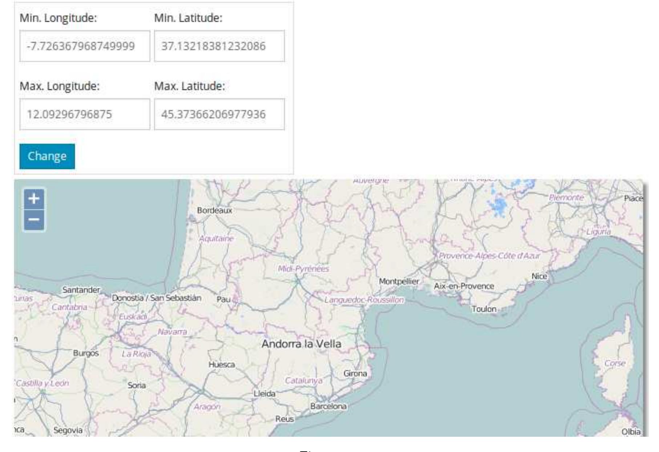Click the Cantabria region label

coord(69,307)
